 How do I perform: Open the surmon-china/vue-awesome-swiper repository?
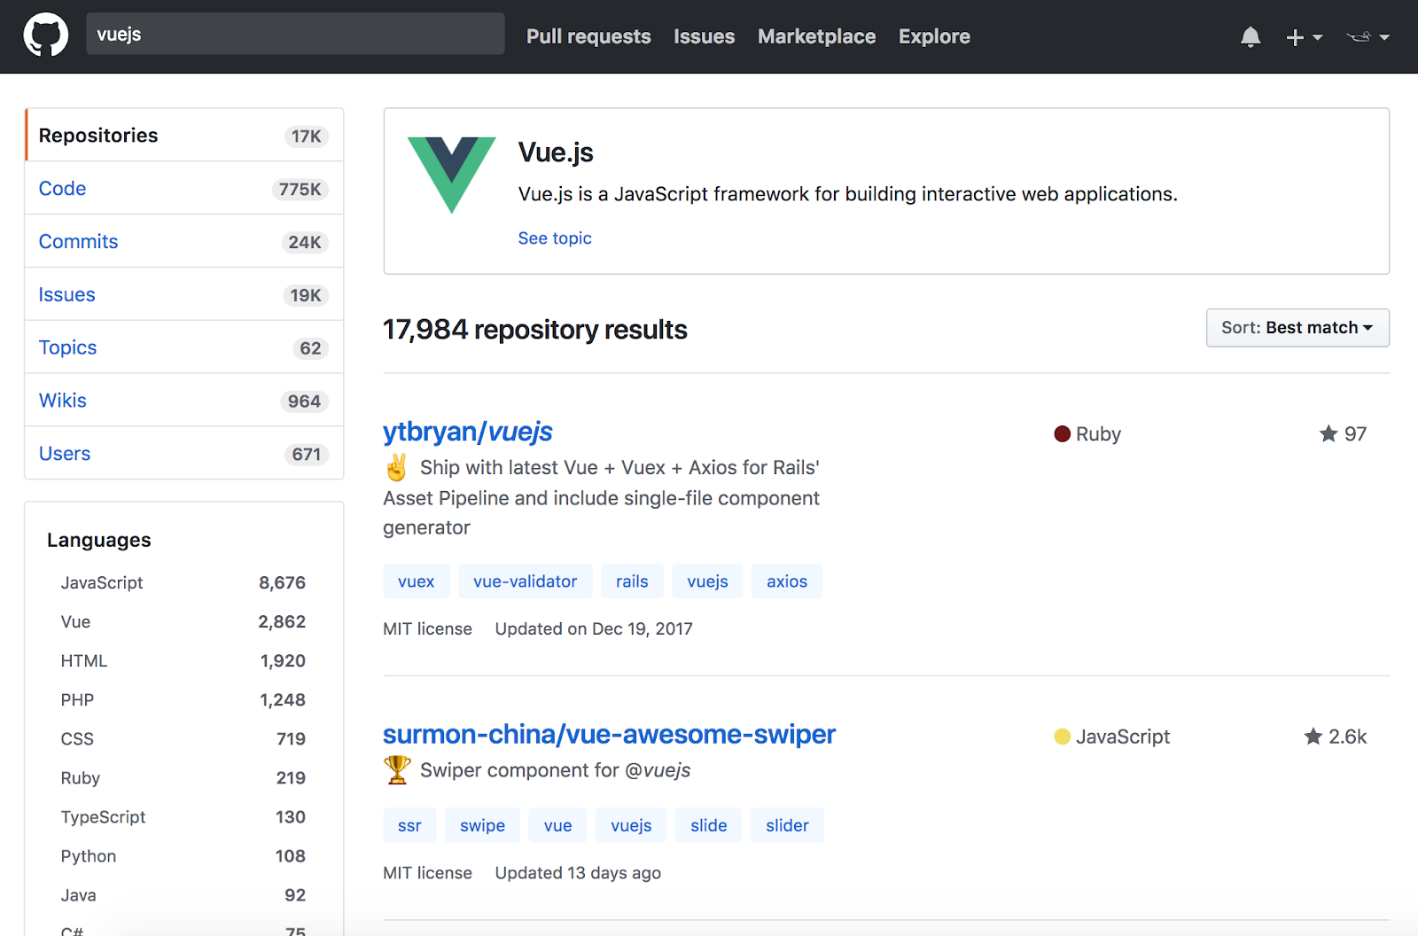(609, 734)
